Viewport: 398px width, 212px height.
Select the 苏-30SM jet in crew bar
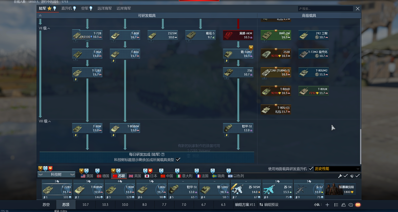point(246,190)
